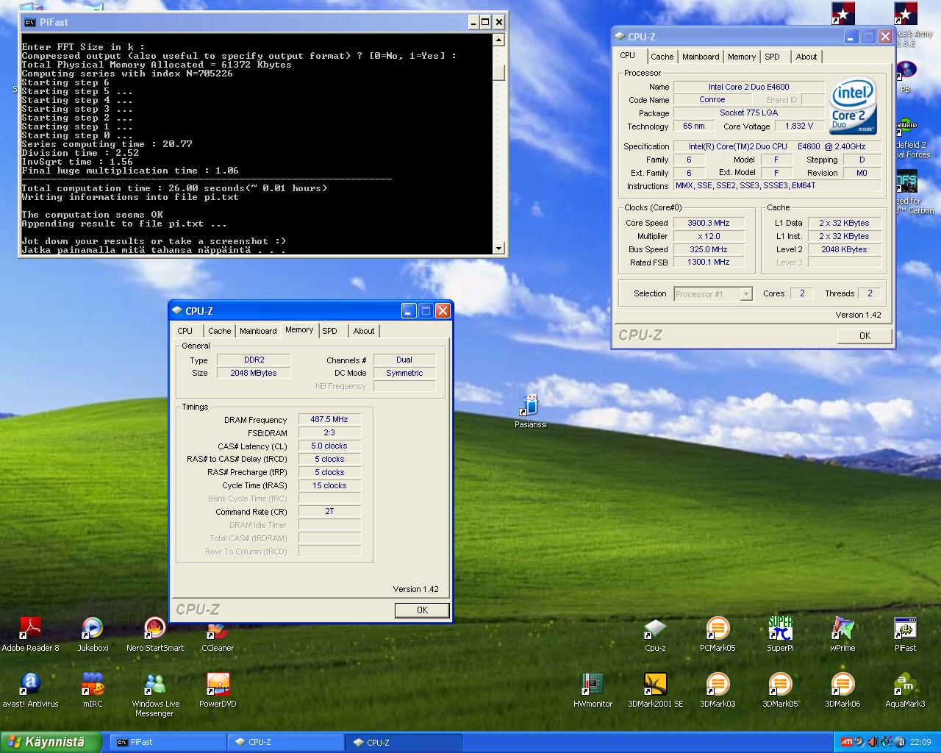This screenshot has width=941, height=753.
Task: Click PiFast scrollbar down arrow
Action: click(x=498, y=248)
